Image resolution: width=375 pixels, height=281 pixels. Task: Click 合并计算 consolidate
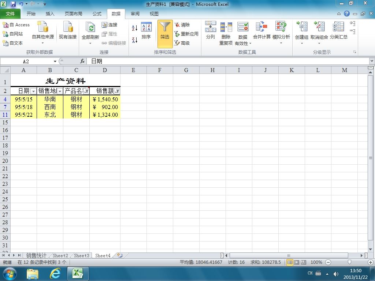[x=261, y=30]
